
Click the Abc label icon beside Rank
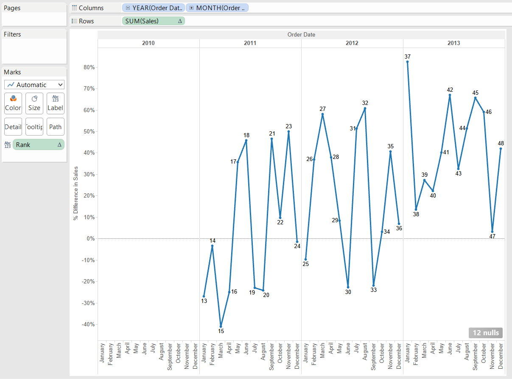click(x=8, y=145)
